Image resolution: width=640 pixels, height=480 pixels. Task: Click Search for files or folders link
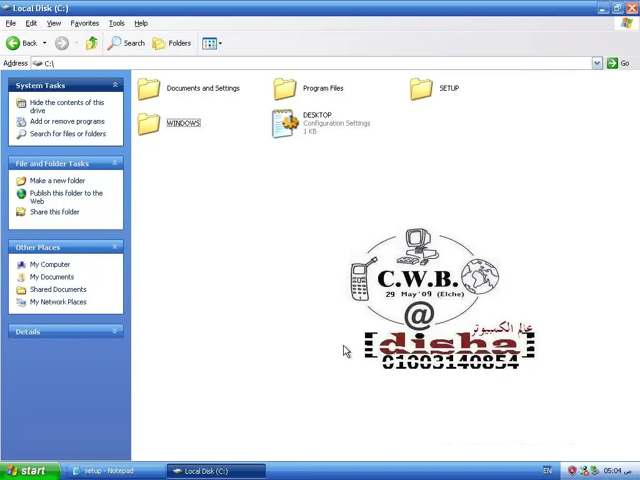(67, 134)
